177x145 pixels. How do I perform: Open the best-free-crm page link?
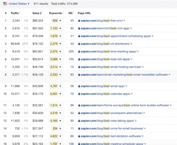pyautogui.click(x=102, y=21)
